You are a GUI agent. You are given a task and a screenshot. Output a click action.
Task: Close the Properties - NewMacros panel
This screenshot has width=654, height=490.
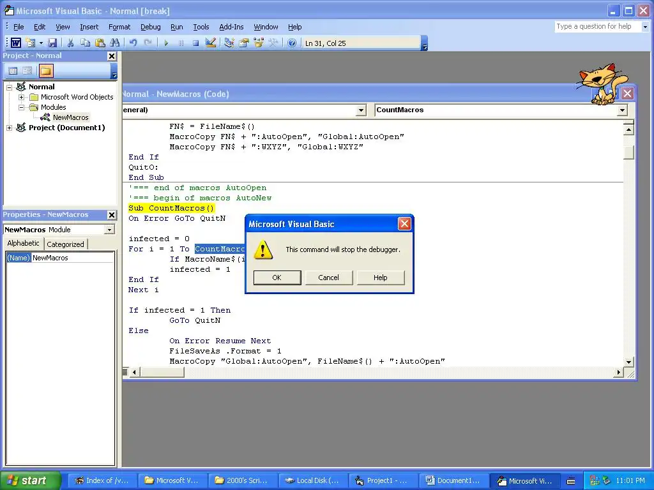pyautogui.click(x=112, y=215)
